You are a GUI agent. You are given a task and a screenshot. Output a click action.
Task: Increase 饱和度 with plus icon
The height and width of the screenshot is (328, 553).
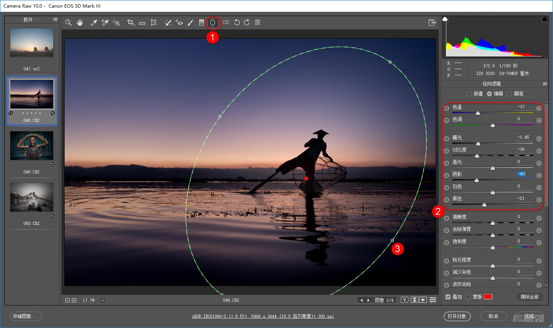[x=539, y=242]
